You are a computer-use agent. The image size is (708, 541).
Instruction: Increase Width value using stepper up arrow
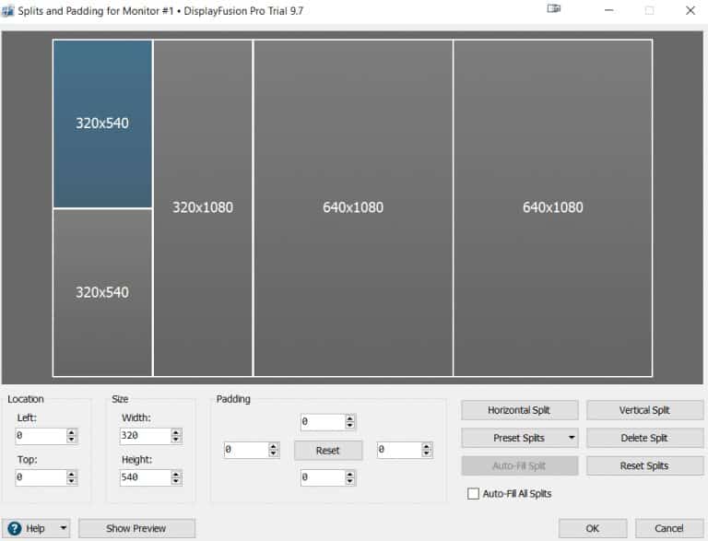(x=176, y=432)
